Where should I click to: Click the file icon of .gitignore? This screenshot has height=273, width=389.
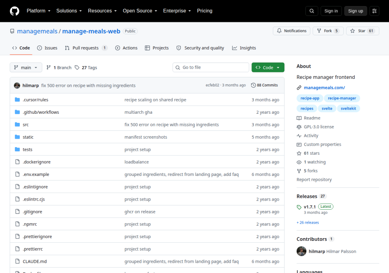17,212
